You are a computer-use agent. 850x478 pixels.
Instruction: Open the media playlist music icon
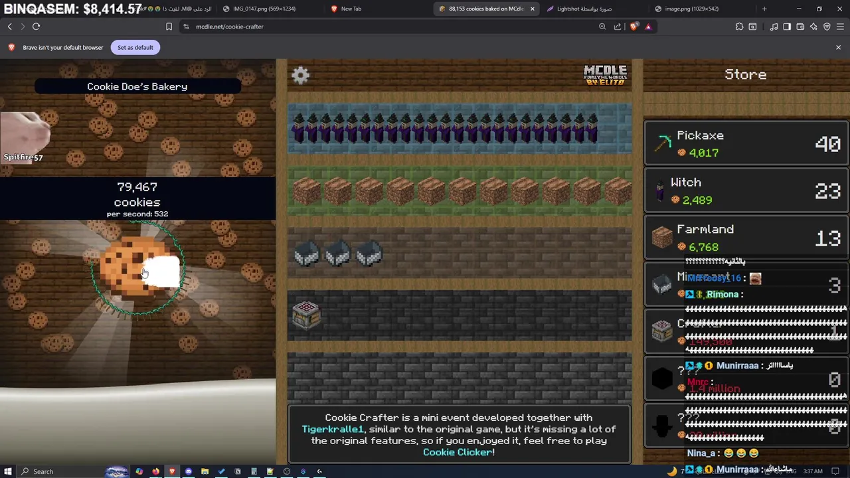(774, 27)
